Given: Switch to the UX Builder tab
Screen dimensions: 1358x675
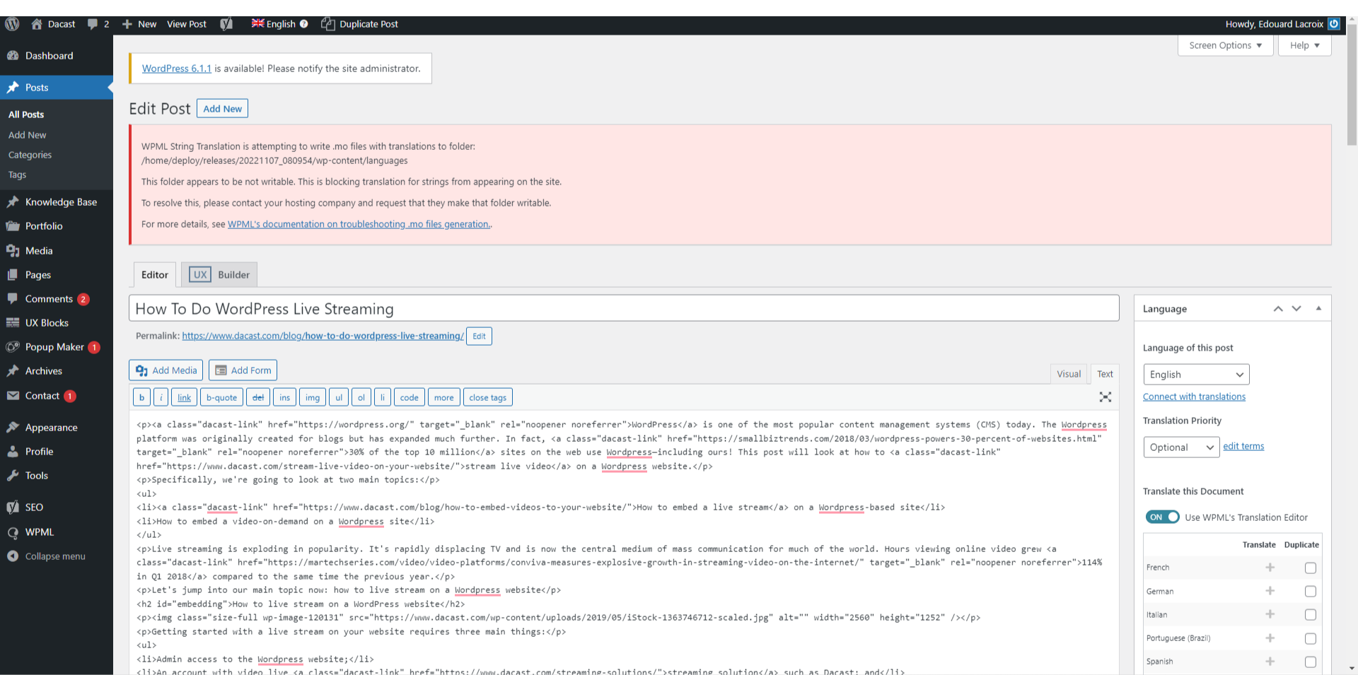Looking at the screenshot, I should pos(219,274).
